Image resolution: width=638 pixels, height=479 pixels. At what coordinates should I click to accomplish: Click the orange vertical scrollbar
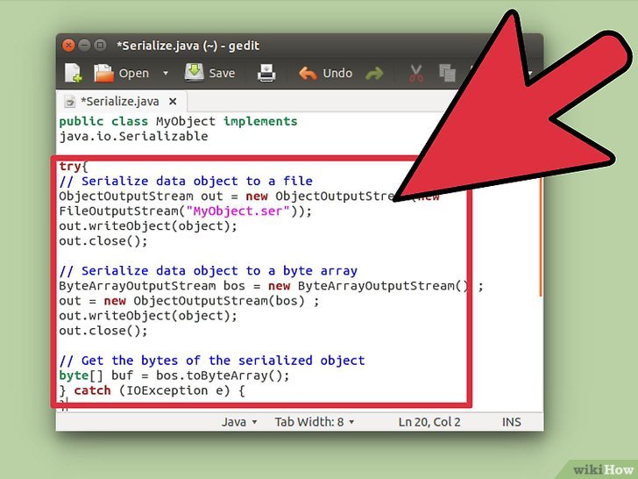pyautogui.click(x=541, y=236)
